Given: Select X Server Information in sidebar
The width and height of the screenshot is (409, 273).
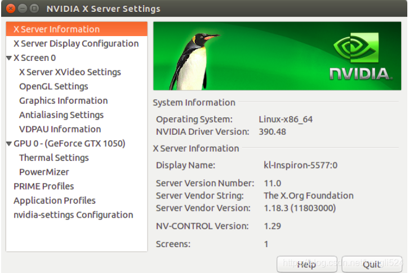Looking at the screenshot, I should pos(77,29).
